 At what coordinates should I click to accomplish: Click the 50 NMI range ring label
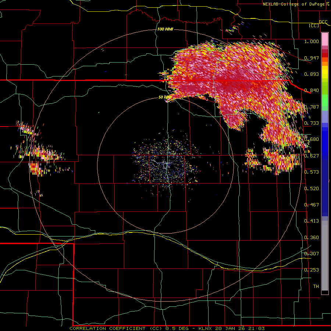(165, 97)
